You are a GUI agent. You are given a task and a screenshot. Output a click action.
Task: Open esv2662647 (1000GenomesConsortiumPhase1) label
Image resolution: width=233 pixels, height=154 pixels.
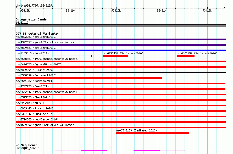click(x=47, y=92)
